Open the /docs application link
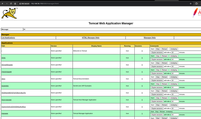This screenshot has width=201, height=119. click(x=3, y=79)
